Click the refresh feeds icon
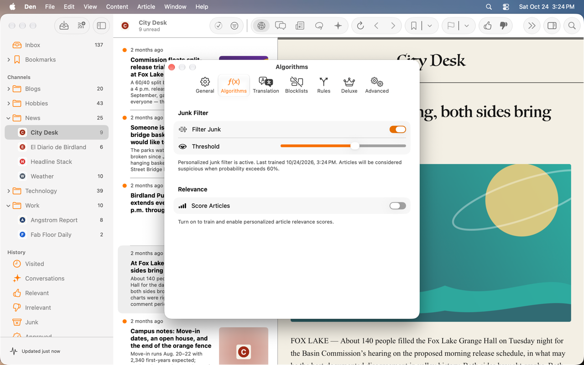Viewport: 584px width, 365px height. pos(360,26)
